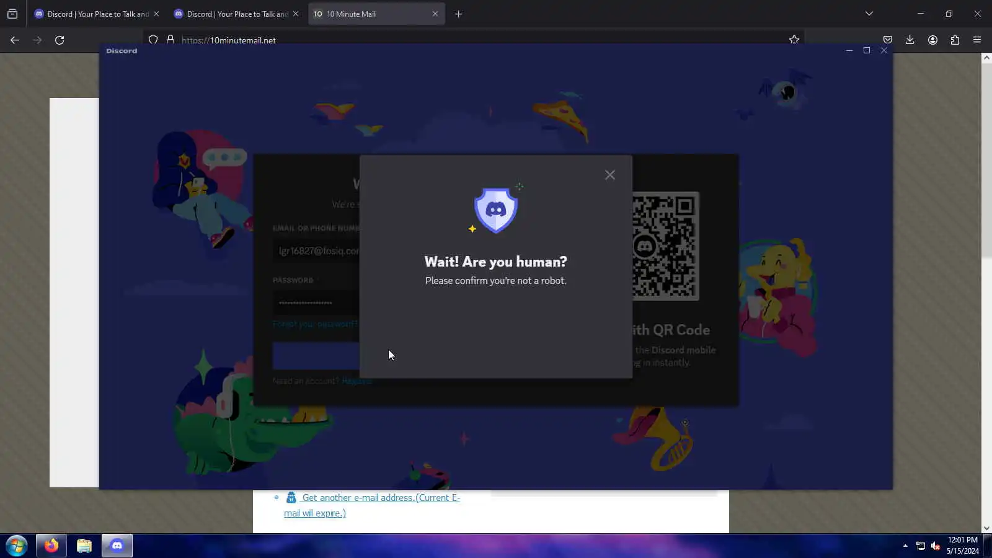Image resolution: width=992 pixels, height=558 pixels.
Task: Open the list all tabs dropdown
Action: point(869,14)
